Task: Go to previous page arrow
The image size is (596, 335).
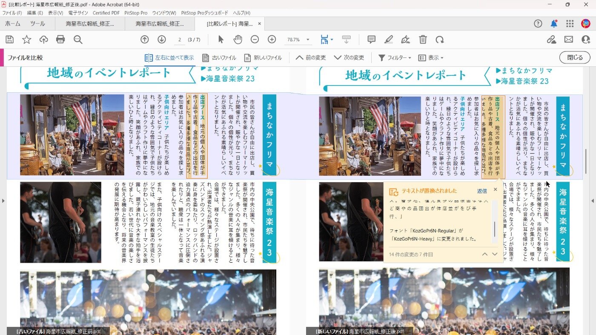Action: (145, 40)
